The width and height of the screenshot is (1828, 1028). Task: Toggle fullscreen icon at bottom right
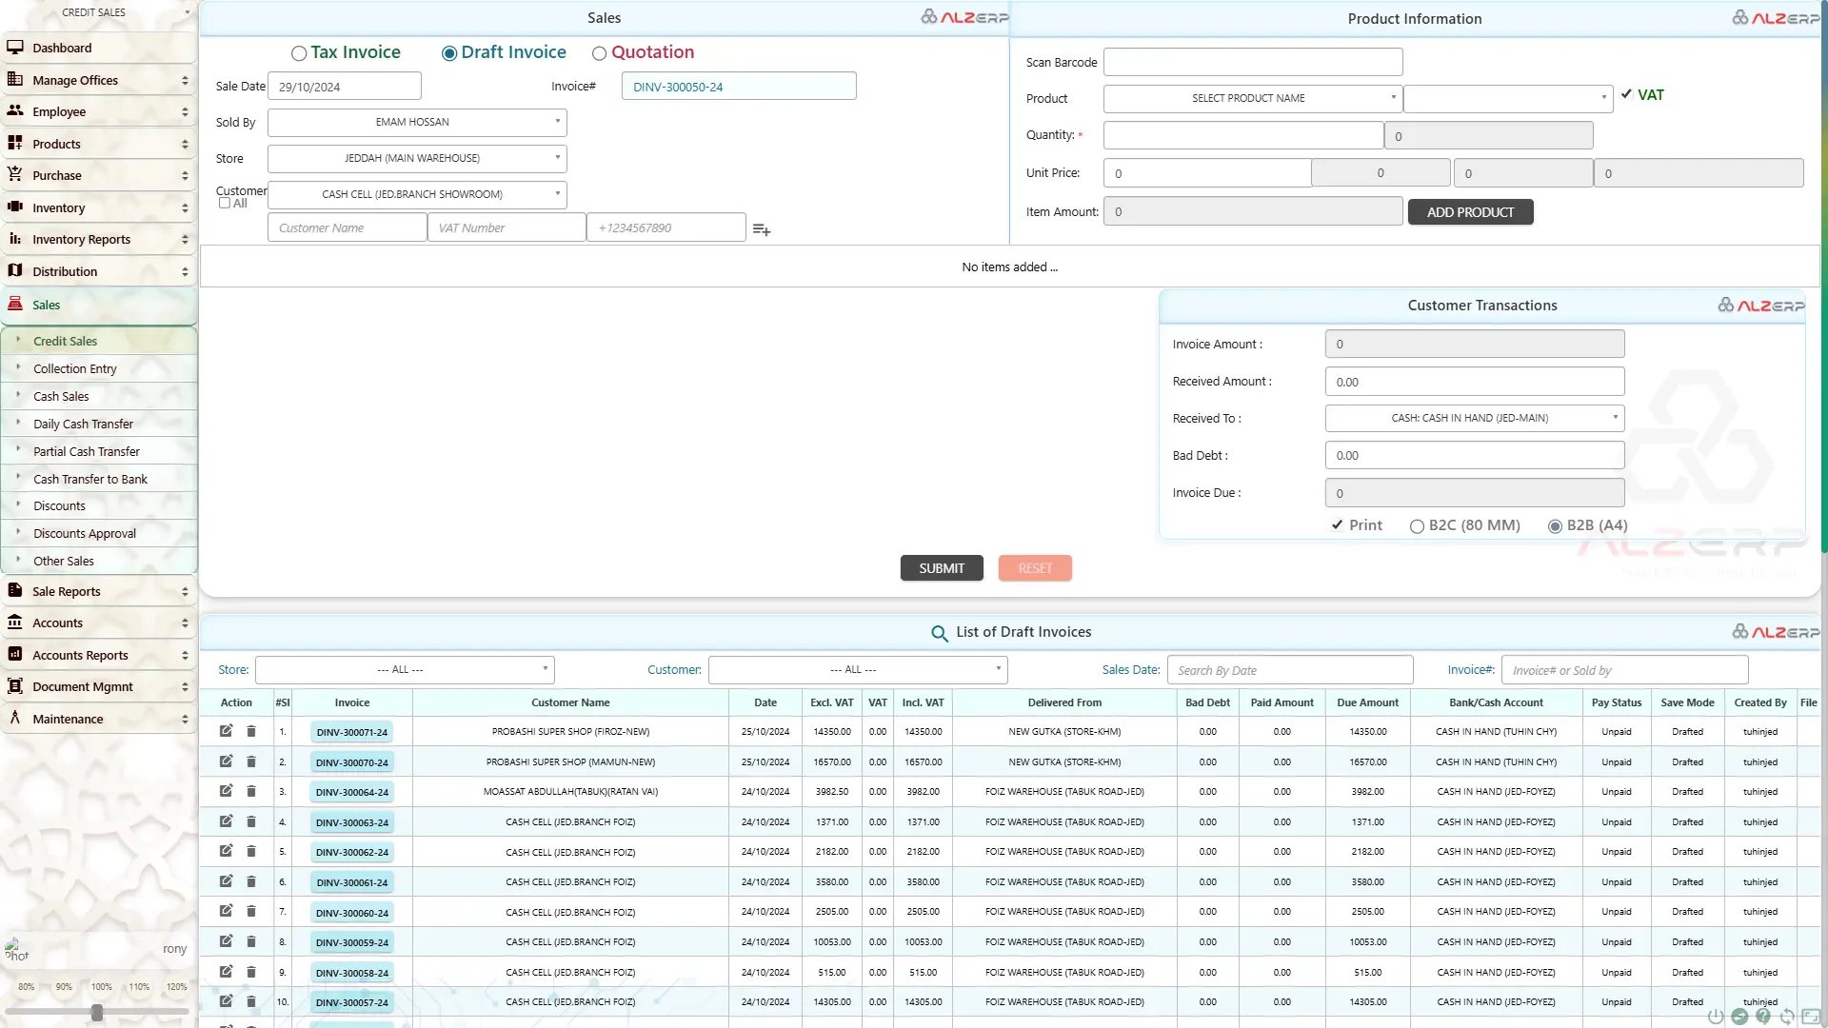tap(1811, 1017)
